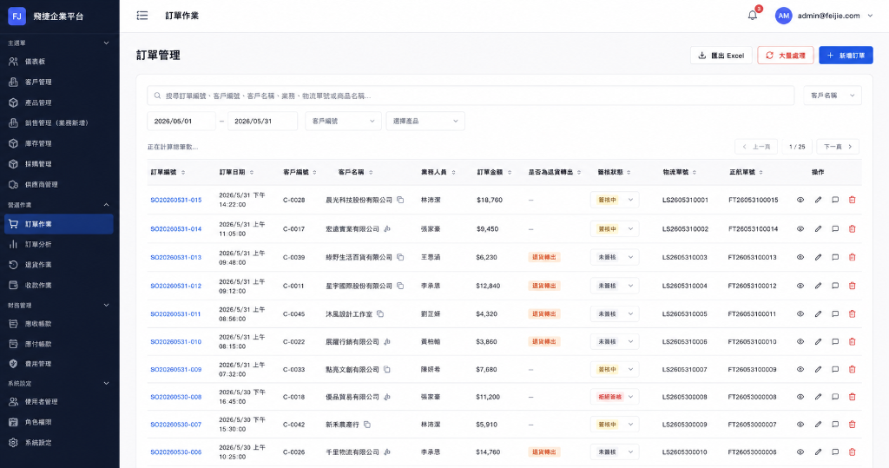
Task: Click the 匯出 Excel button
Action: point(721,56)
